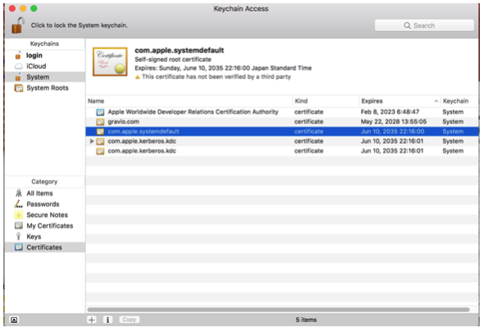Click the Apple Worldwide Developer certificate icon
The image size is (484, 332).
(x=100, y=113)
